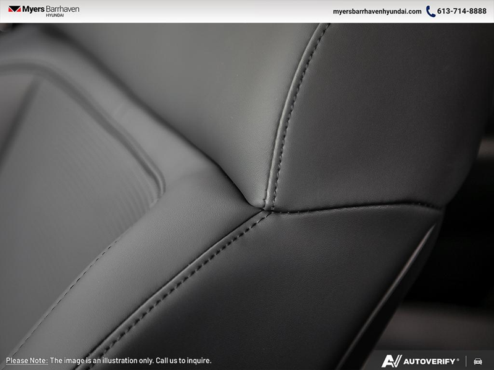
Task: Click the underlined 'Please Note:' text
Action: [27, 361]
